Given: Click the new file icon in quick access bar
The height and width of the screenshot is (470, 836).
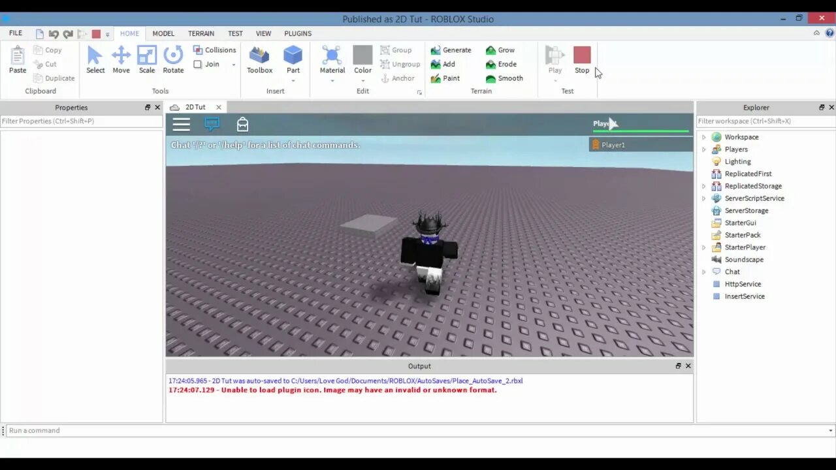Looking at the screenshot, I should pos(40,34).
